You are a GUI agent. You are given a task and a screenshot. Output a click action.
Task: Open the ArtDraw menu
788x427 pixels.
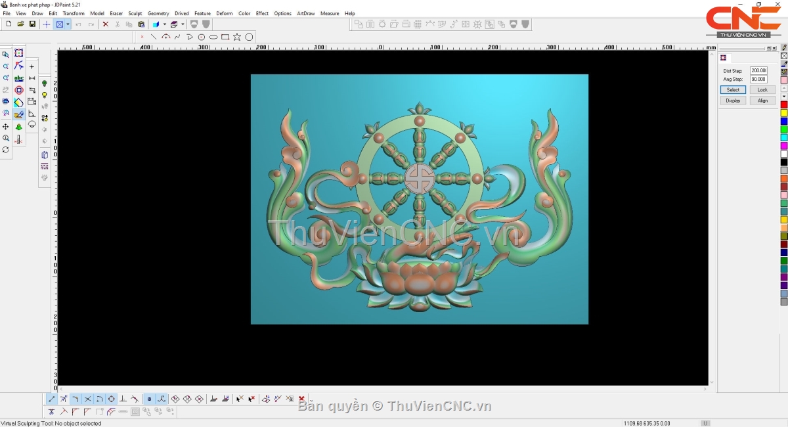[x=306, y=13]
